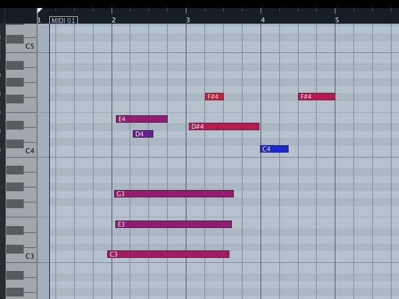Play the black key just above C3
The image size is (399, 299).
click(x=15, y=249)
